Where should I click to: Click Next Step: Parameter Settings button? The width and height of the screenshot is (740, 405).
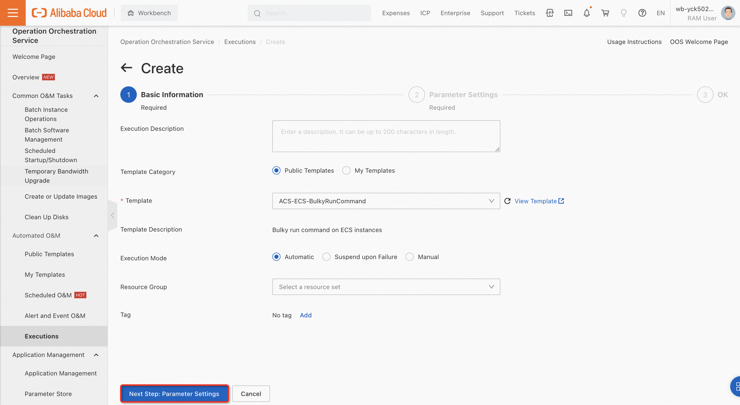pos(174,393)
